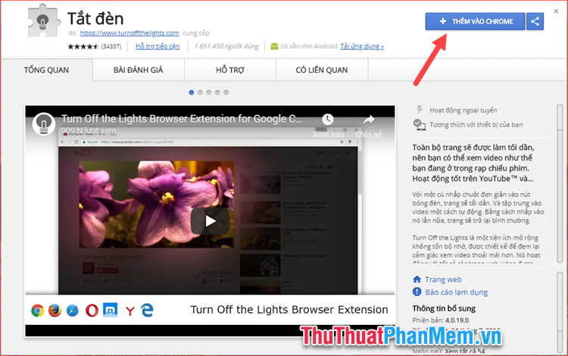Switch to the Bài đánh giá tab

click(138, 70)
